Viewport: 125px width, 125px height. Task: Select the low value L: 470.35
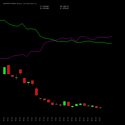[64, 8]
